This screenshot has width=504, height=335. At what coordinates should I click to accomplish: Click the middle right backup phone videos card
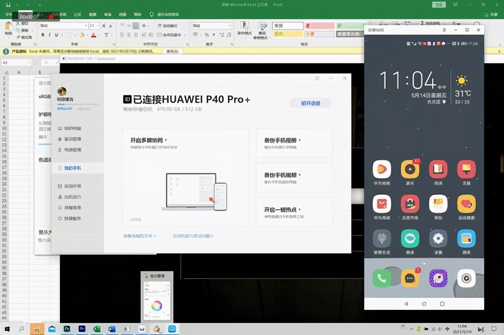pyautogui.click(x=294, y=177)
